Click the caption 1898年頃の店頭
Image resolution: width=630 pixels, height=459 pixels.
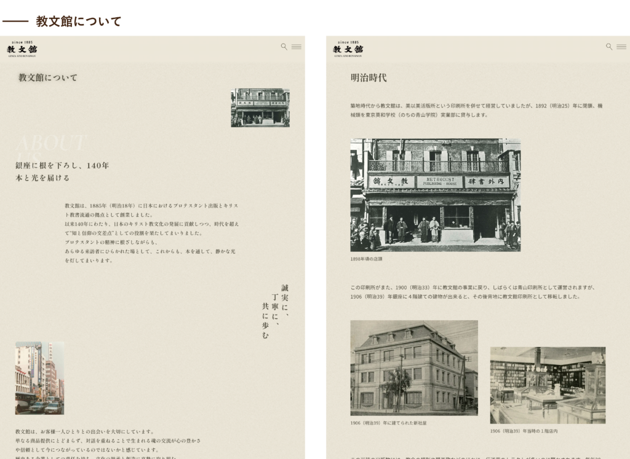click(x=367, y=259)
